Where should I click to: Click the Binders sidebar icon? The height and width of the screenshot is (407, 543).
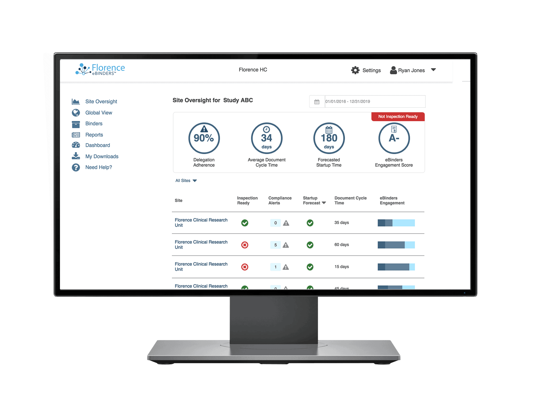[x=76, y=124]
